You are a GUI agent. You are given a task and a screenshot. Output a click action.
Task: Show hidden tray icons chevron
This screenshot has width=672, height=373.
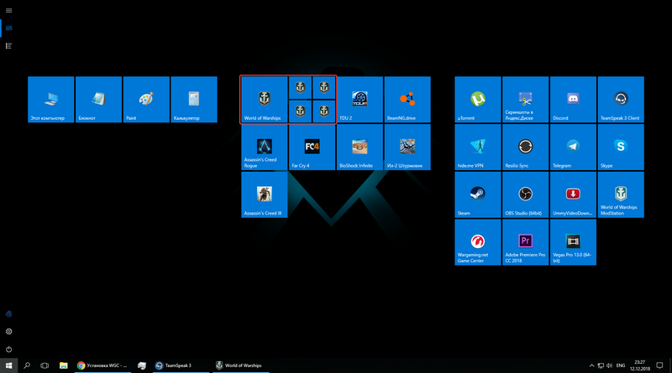point(591,365)
